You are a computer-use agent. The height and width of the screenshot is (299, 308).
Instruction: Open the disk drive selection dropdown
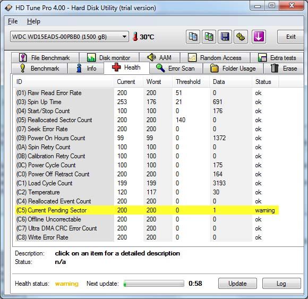[70, 37]
